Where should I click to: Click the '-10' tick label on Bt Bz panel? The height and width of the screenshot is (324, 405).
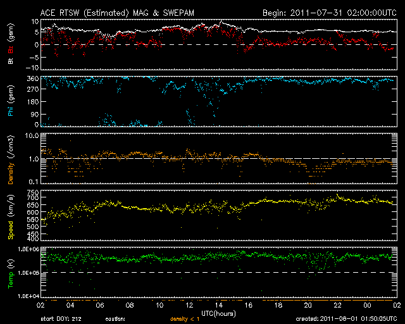click(32, 68)
